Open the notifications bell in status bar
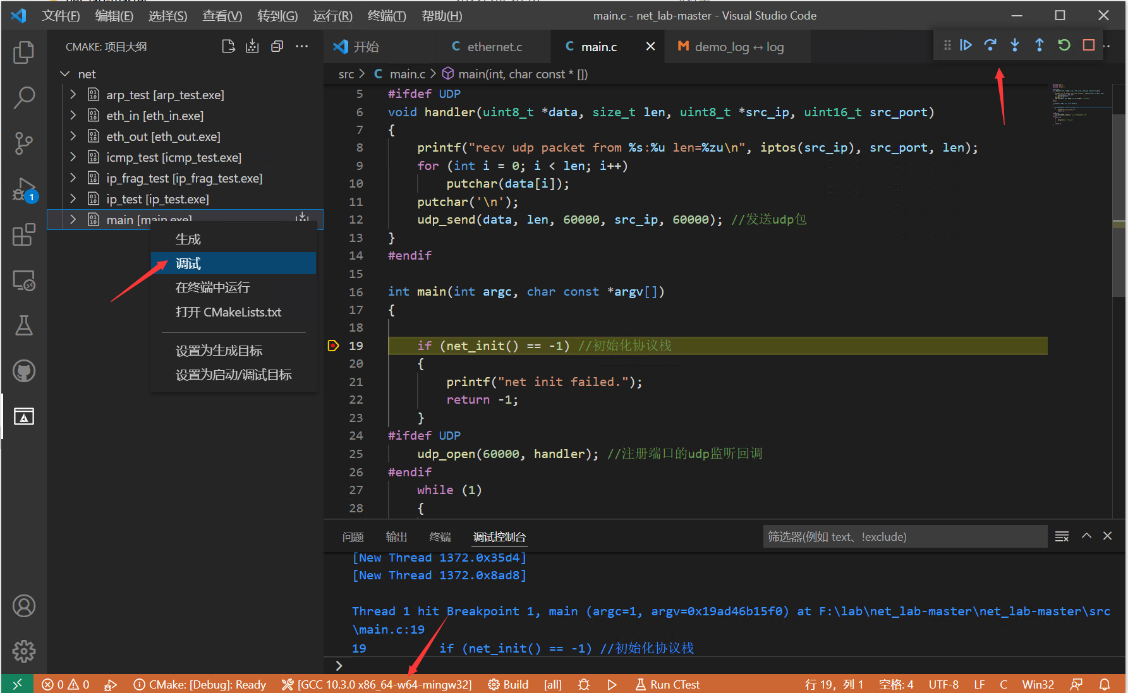Image resolution: width=1128 pixels, height=693 pixels. pos(1105,684)
